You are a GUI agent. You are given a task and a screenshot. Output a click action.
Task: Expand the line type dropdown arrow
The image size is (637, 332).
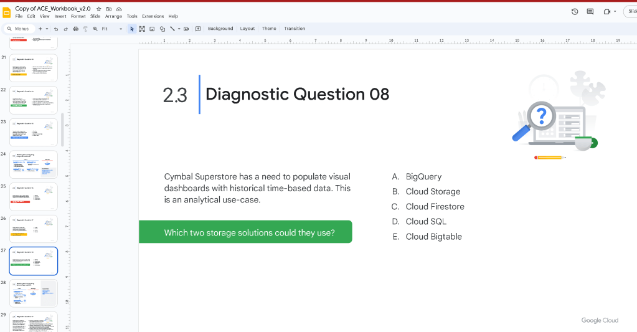tap(179, 29)
